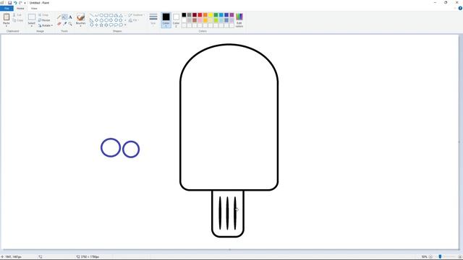This screenshot has height=260, width=463.
Task: Click the Cut command
Action: (17, 14)
